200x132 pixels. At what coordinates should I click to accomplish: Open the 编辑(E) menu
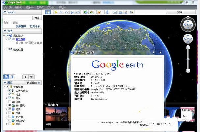19,7
